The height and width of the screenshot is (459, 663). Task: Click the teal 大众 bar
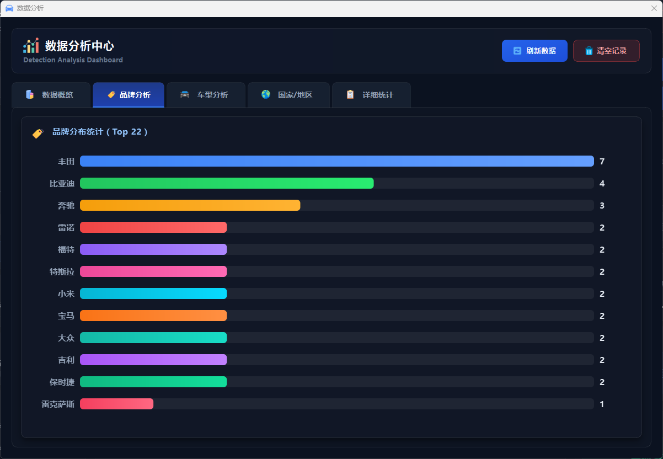point(153,338)
